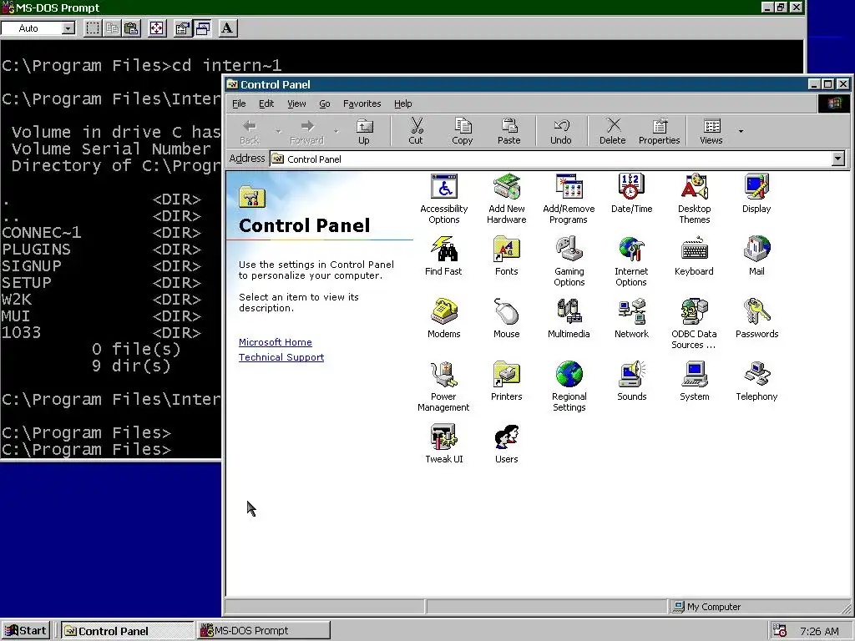Open the Accessibility Options icon
Image resolution: width=855 pixels, height=641 pixels.
[x=444, y=199]
